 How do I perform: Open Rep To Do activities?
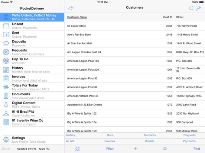coord(32,61)
